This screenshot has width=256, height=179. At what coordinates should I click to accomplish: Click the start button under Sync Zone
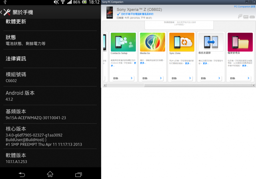181,78
